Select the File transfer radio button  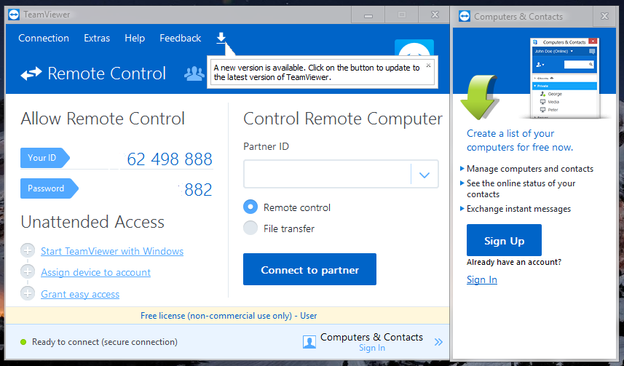(250, 228)
